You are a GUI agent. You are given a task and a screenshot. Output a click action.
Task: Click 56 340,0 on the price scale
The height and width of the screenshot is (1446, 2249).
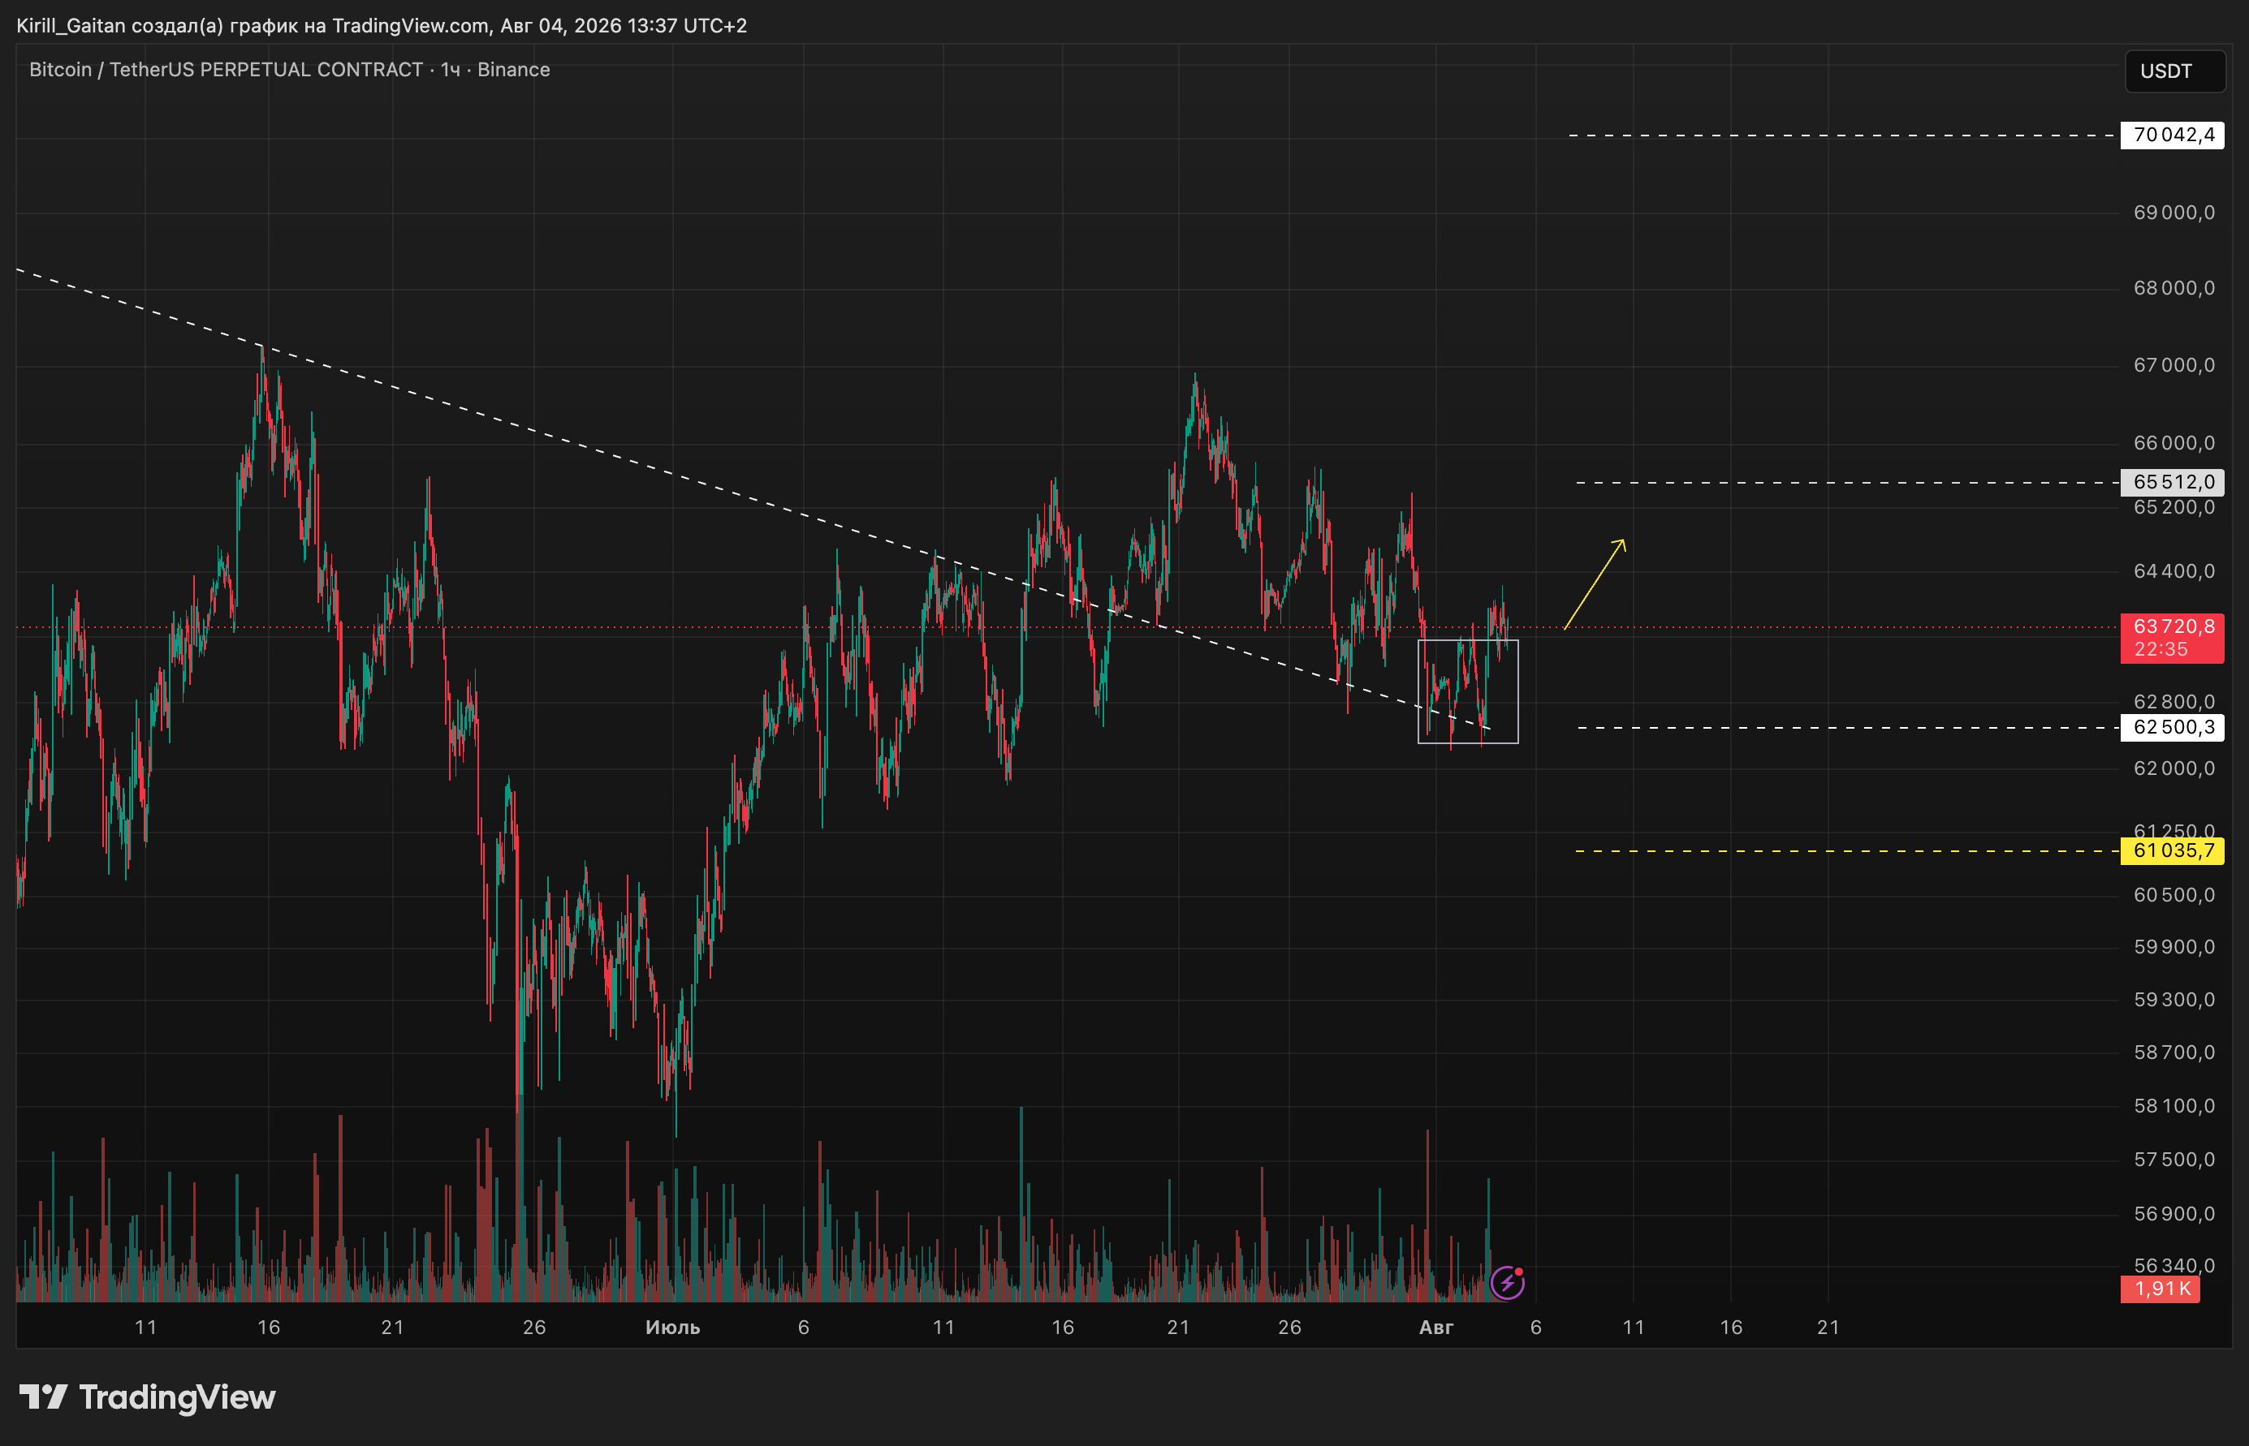coord(2173,1267)
